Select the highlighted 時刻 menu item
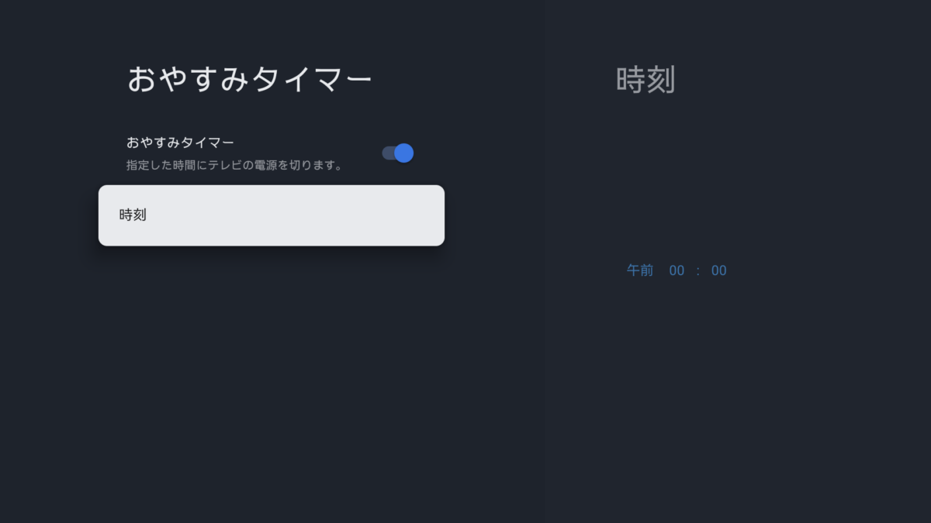The height and width of the screenshot is (523, 931). (271, 215)
